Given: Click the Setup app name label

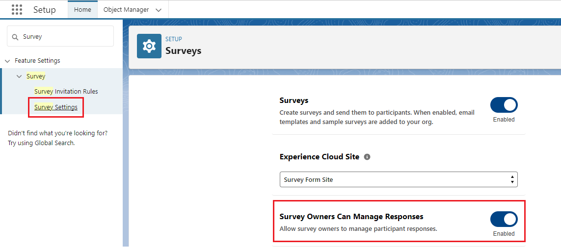Looking at the screenshot, I should pos(45,10).
